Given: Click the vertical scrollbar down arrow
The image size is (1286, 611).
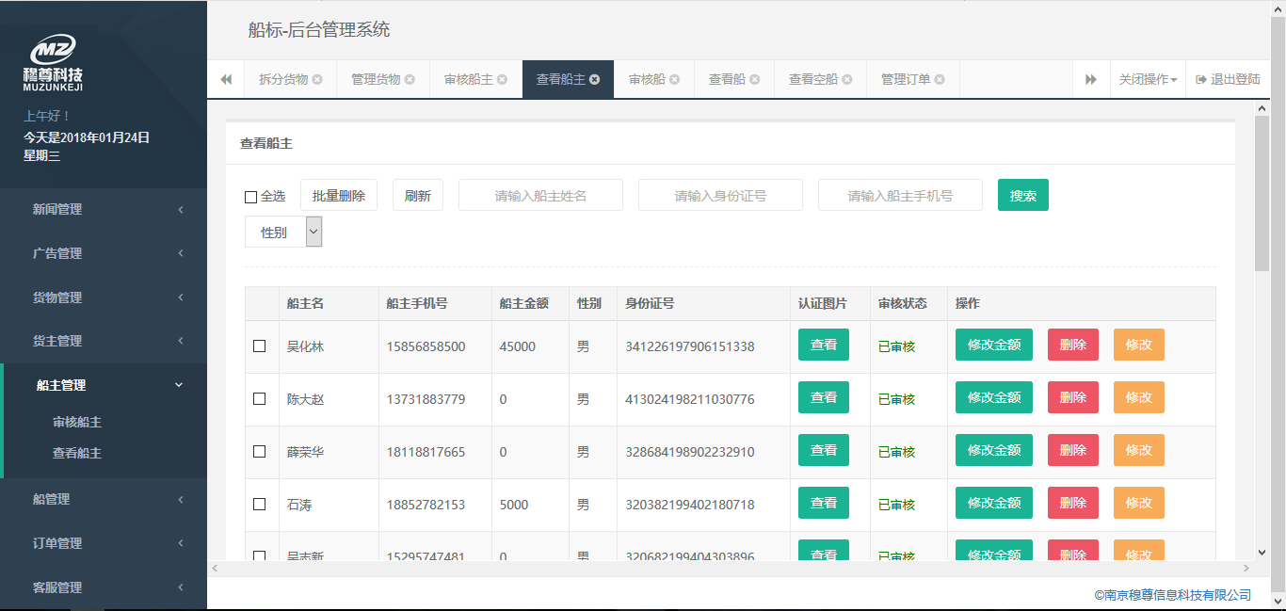Looking at the screenshot, I should 1262,553.
